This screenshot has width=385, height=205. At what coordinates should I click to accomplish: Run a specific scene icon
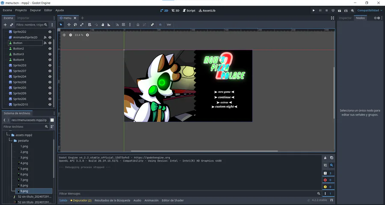pyautogui.click(x=346, y=10)
